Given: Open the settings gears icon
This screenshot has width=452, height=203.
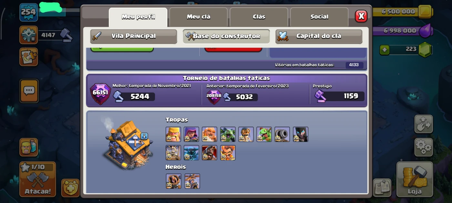Looking at the screenshot, I should pyautogui.click(x=424, y=147).
